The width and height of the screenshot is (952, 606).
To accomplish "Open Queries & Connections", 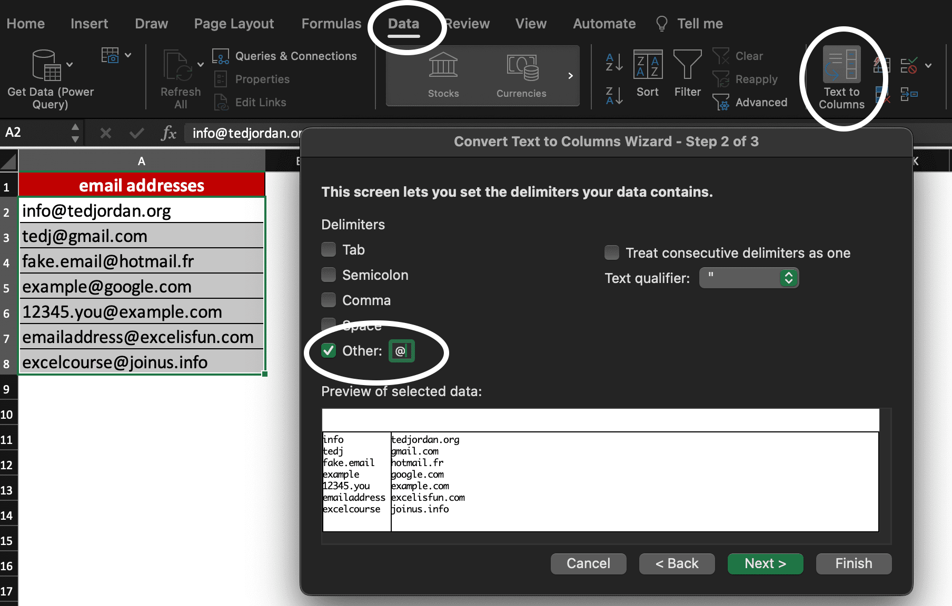I will [287, 56].
